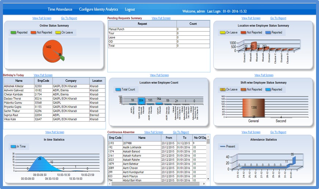The width and height of the screenshot is (319, 189).
Task: Click right arrow of Continuous Absentee horizontal scrollbar
Action: tap(204, 184)
